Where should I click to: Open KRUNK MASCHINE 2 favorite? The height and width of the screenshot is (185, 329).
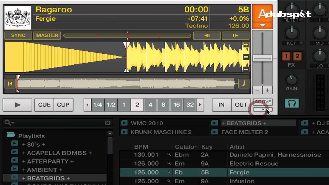click(161, 132)
